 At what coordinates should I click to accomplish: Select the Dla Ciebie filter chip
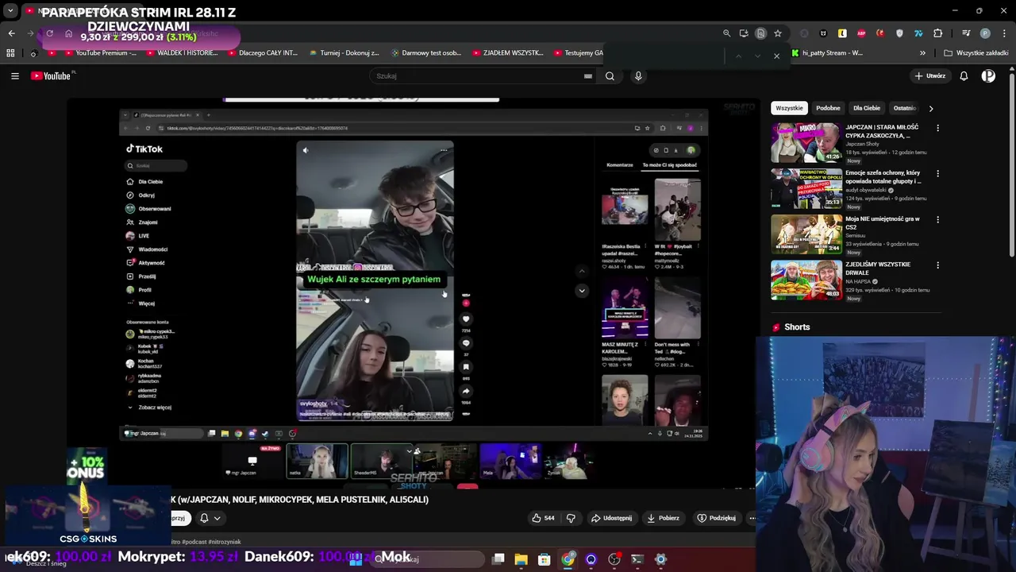pyautogui.click(x=867, y=108)
